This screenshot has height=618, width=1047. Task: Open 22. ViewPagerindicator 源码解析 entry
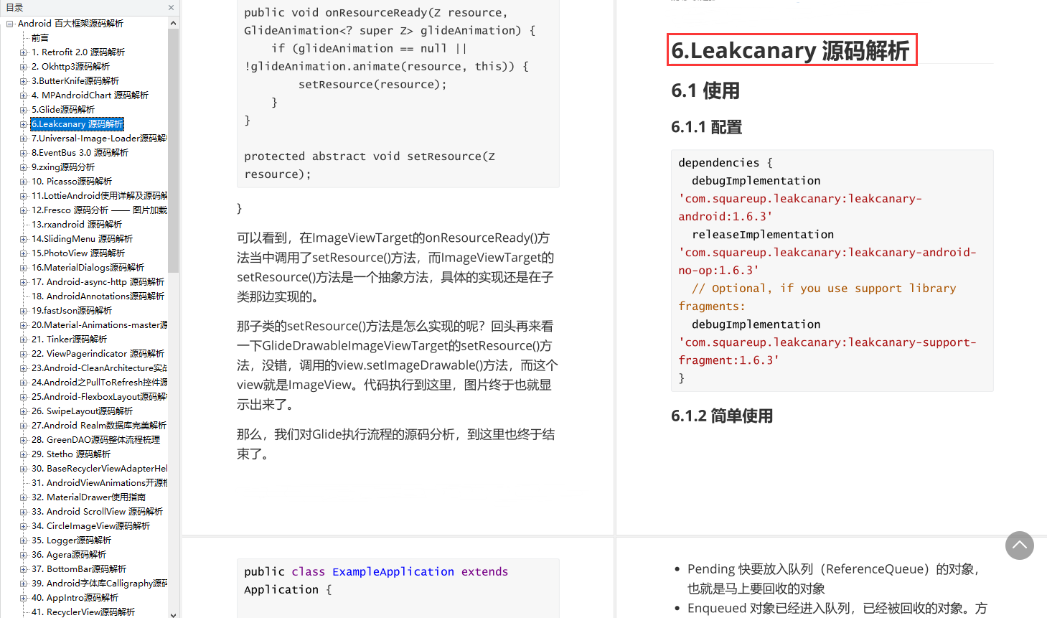click(98, 354)
